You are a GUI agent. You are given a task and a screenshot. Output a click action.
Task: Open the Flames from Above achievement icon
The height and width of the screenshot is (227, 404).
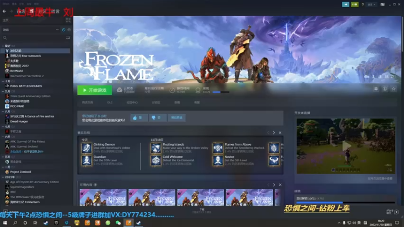(218, 148)
